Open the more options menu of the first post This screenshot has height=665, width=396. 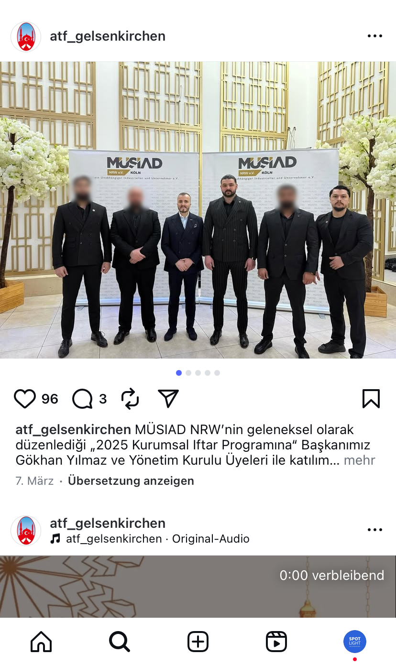pos(375,36)
